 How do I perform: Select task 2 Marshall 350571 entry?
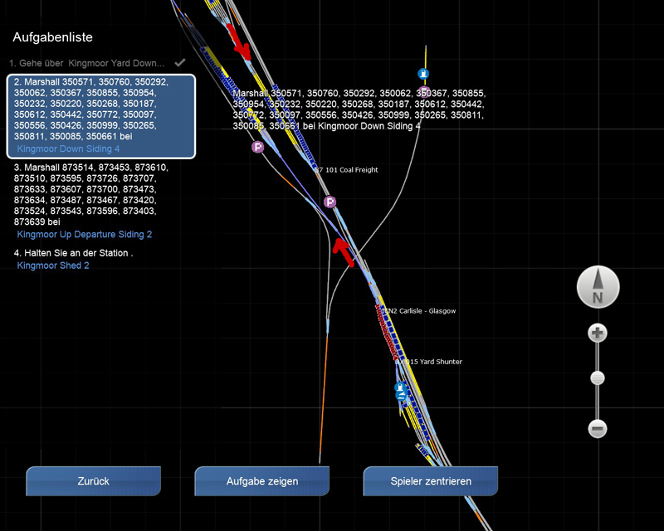[101, 116]
